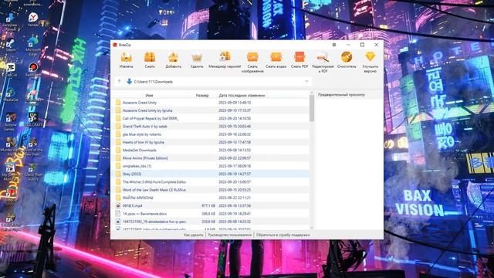Click the scrollbar down arrow in file list

click(x=312, y=227)
